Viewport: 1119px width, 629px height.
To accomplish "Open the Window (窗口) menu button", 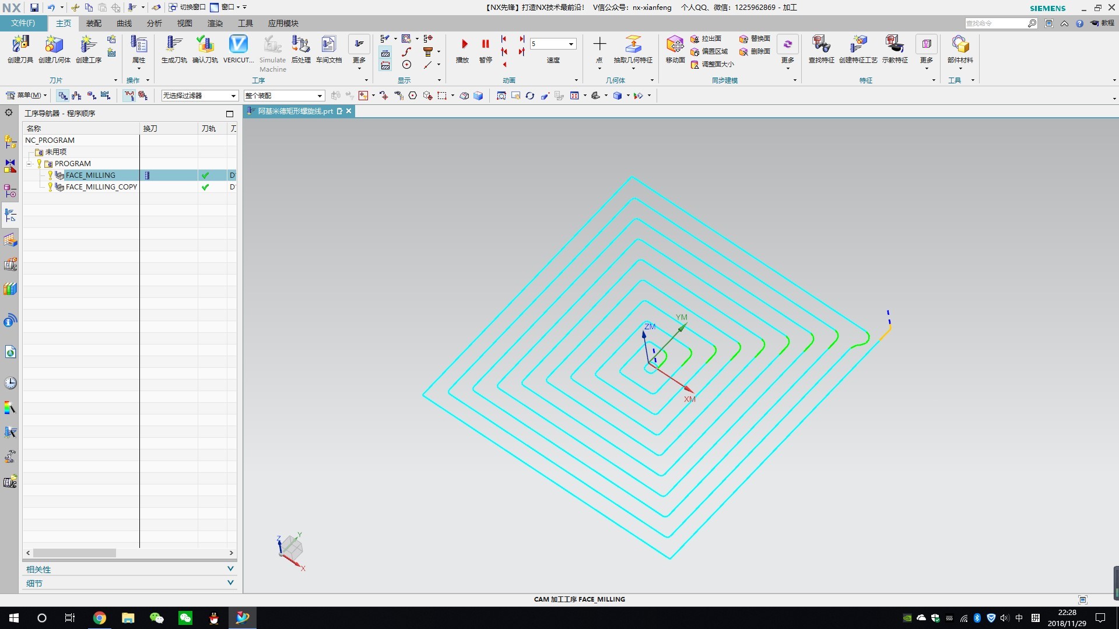I will click(x=225, y=8).
